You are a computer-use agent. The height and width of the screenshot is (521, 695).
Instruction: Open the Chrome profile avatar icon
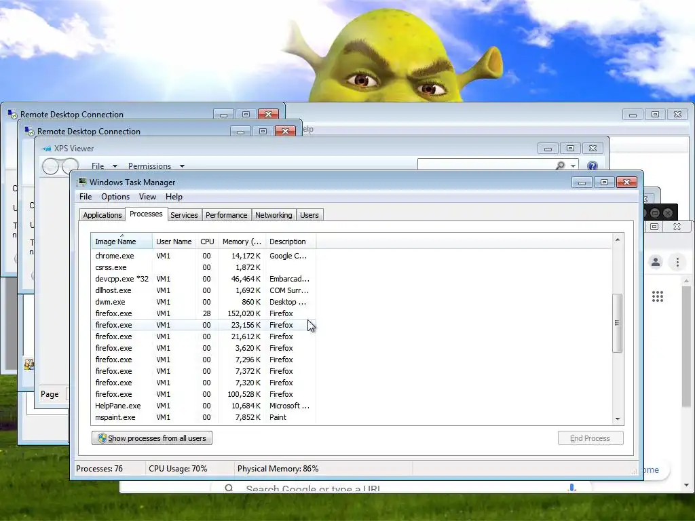click(x=656, y=262)
